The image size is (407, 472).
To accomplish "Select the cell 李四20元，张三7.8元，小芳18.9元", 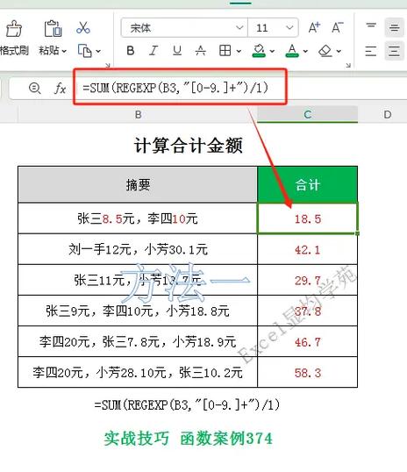I will 138,341.
